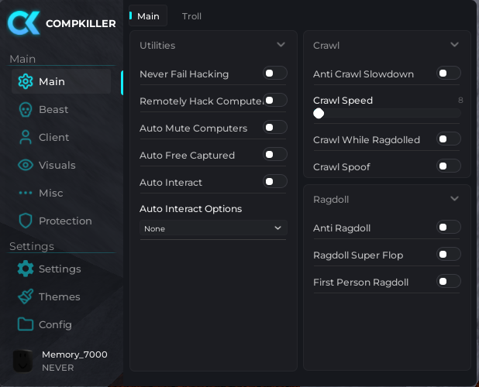Collapse the Utilities section chevron
This screenshot has width=479, height=387.
coord(281,45)
